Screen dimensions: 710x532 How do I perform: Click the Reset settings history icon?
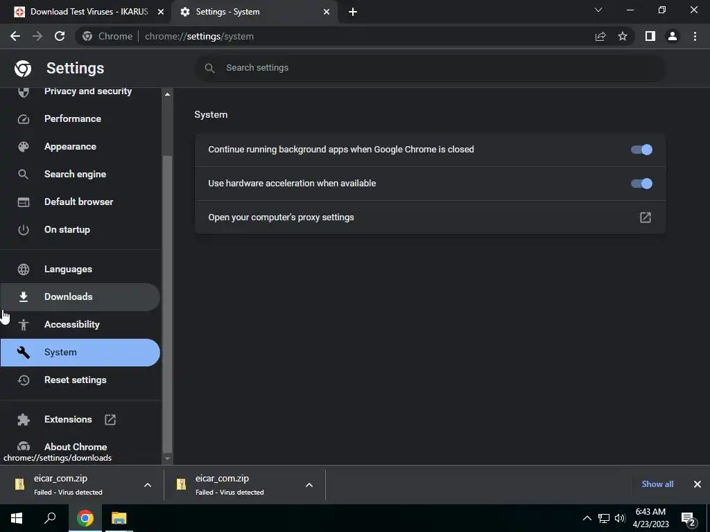[x=23, y=380]
